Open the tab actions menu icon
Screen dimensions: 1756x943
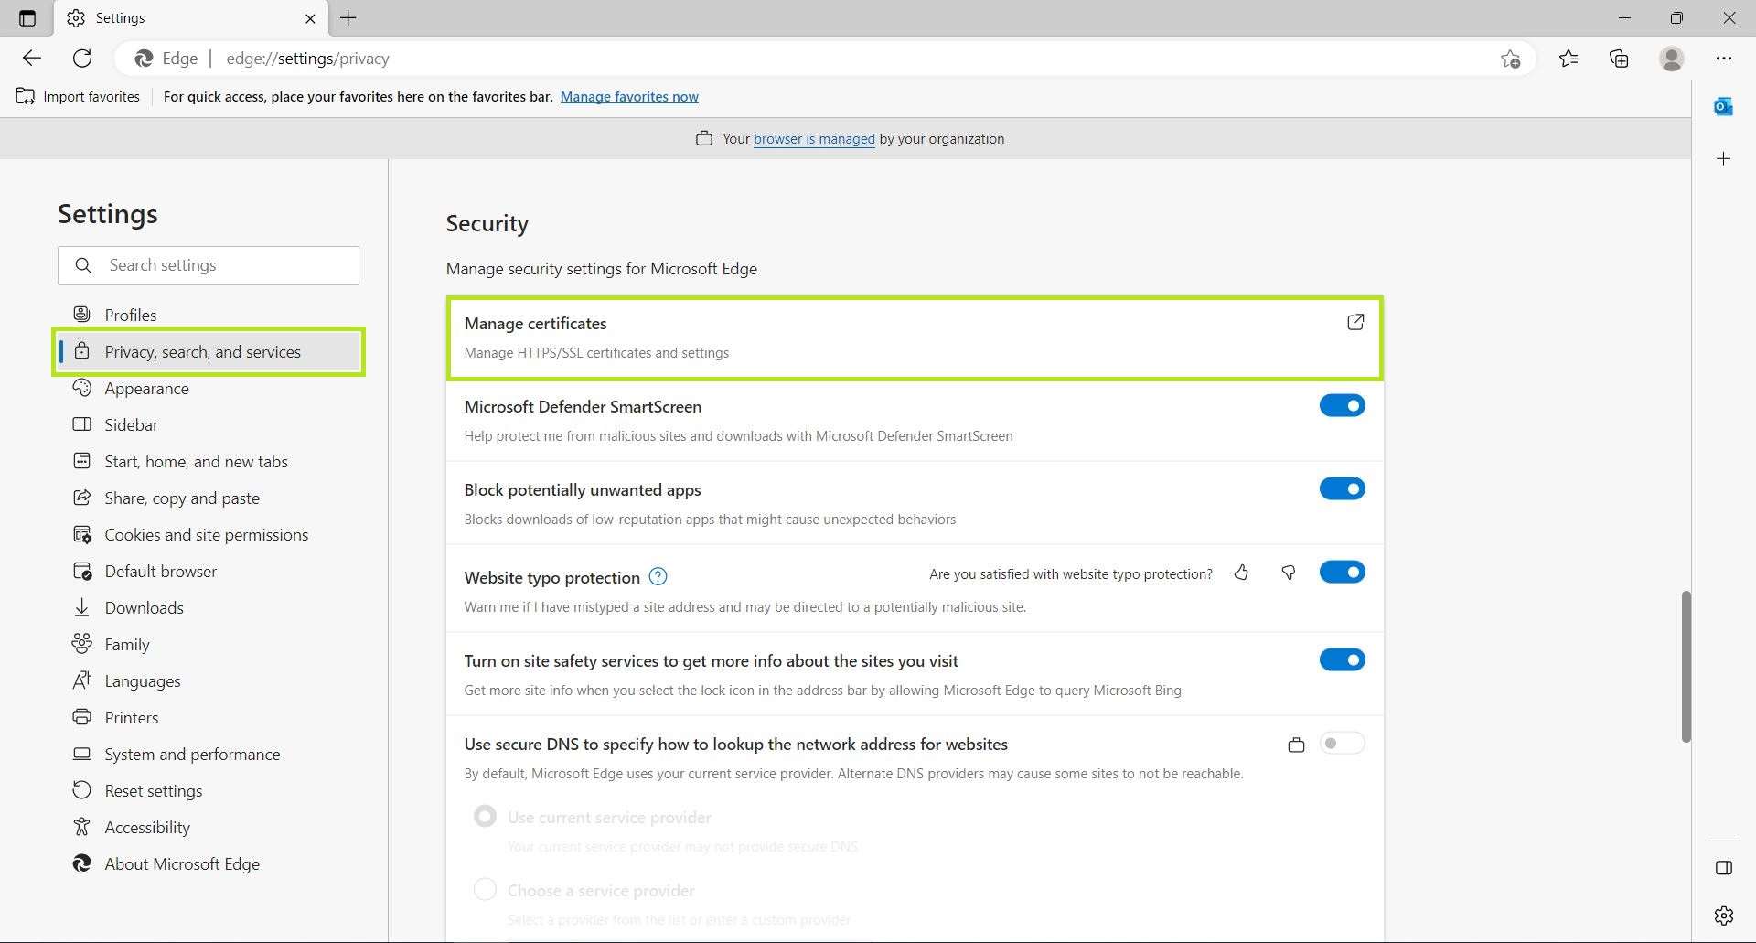click(27, 18)
